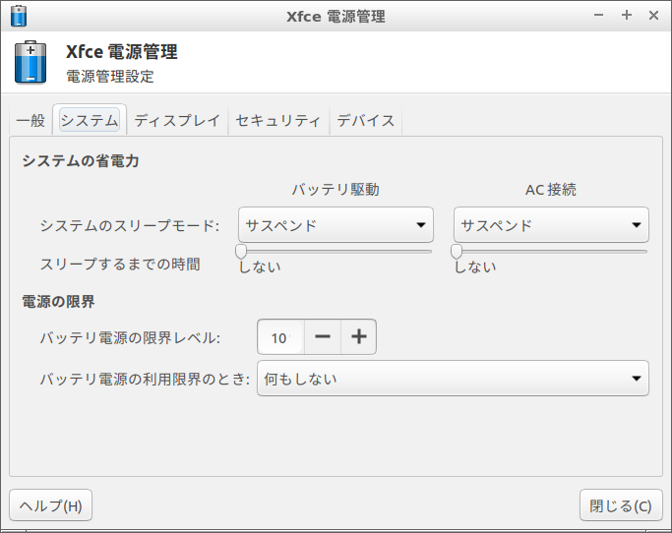Click the 電源の限界 section heading

pos(58,302)
